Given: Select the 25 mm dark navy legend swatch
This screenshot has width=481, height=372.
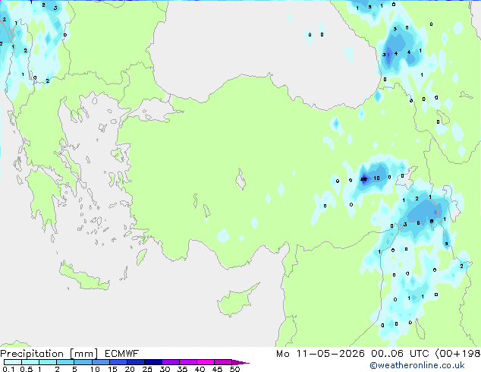Looking at the screenshot, I should (153, 362).
